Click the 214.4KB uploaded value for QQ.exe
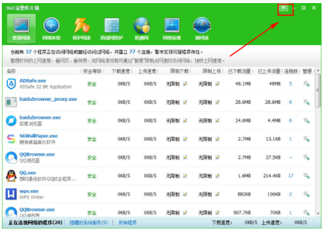The width and height of the screenshot is (324, 234). [x=272, y=176]
